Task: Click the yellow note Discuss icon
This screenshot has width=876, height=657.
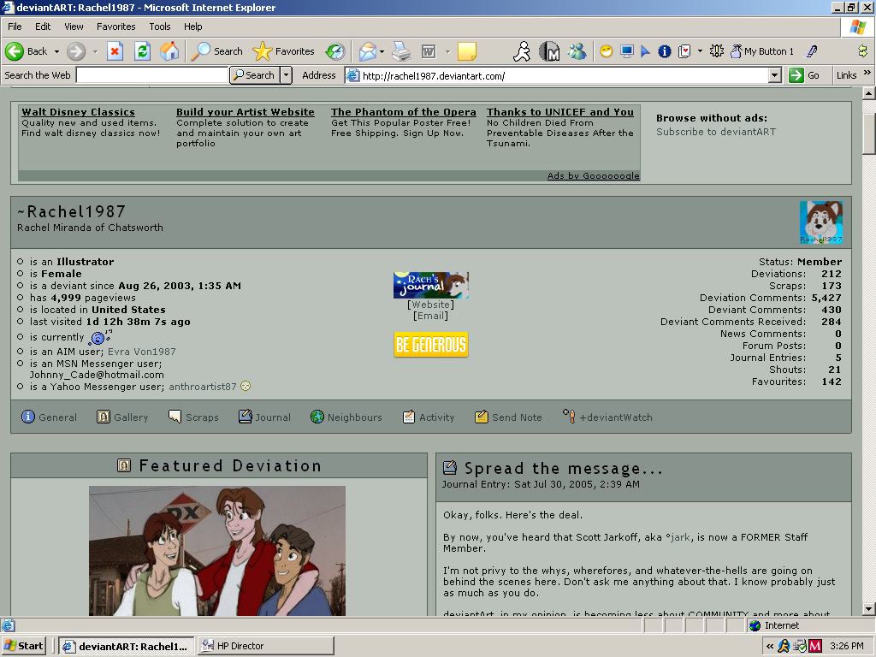Action: pos(467,51)
